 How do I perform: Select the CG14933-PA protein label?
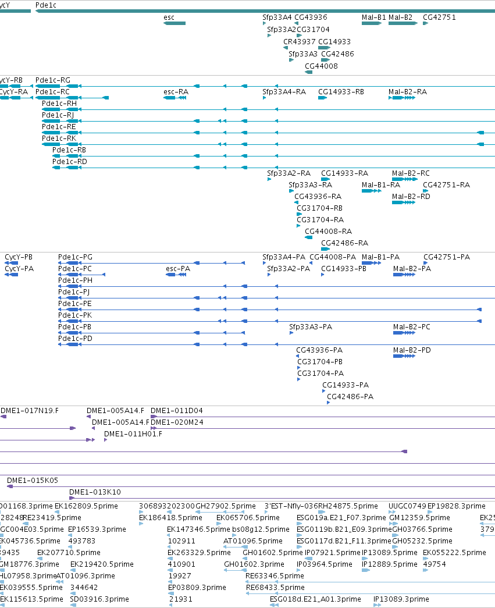[x=346, y=385]
